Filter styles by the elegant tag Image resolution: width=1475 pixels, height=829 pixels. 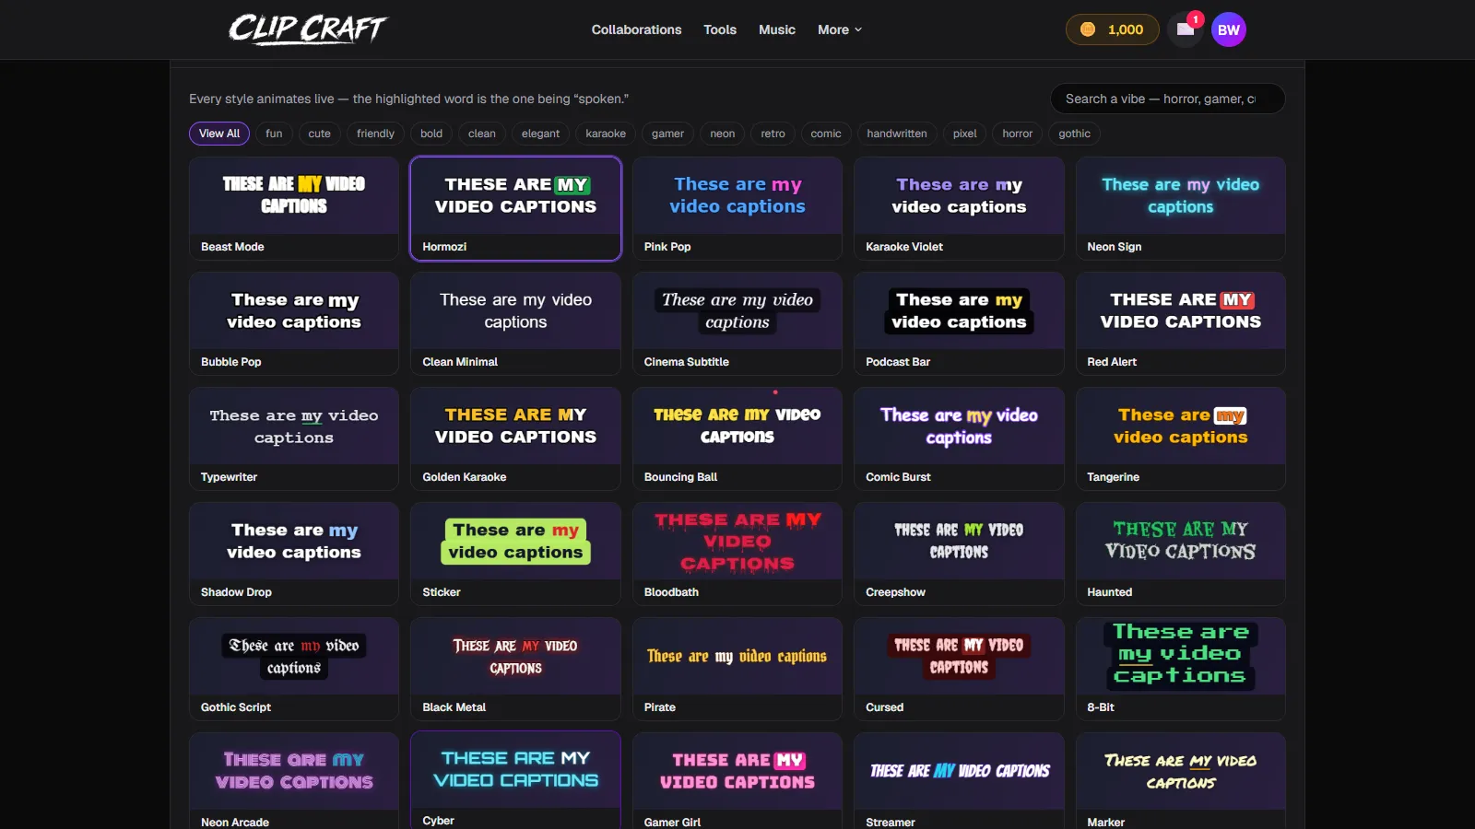(x=540, y=134)
